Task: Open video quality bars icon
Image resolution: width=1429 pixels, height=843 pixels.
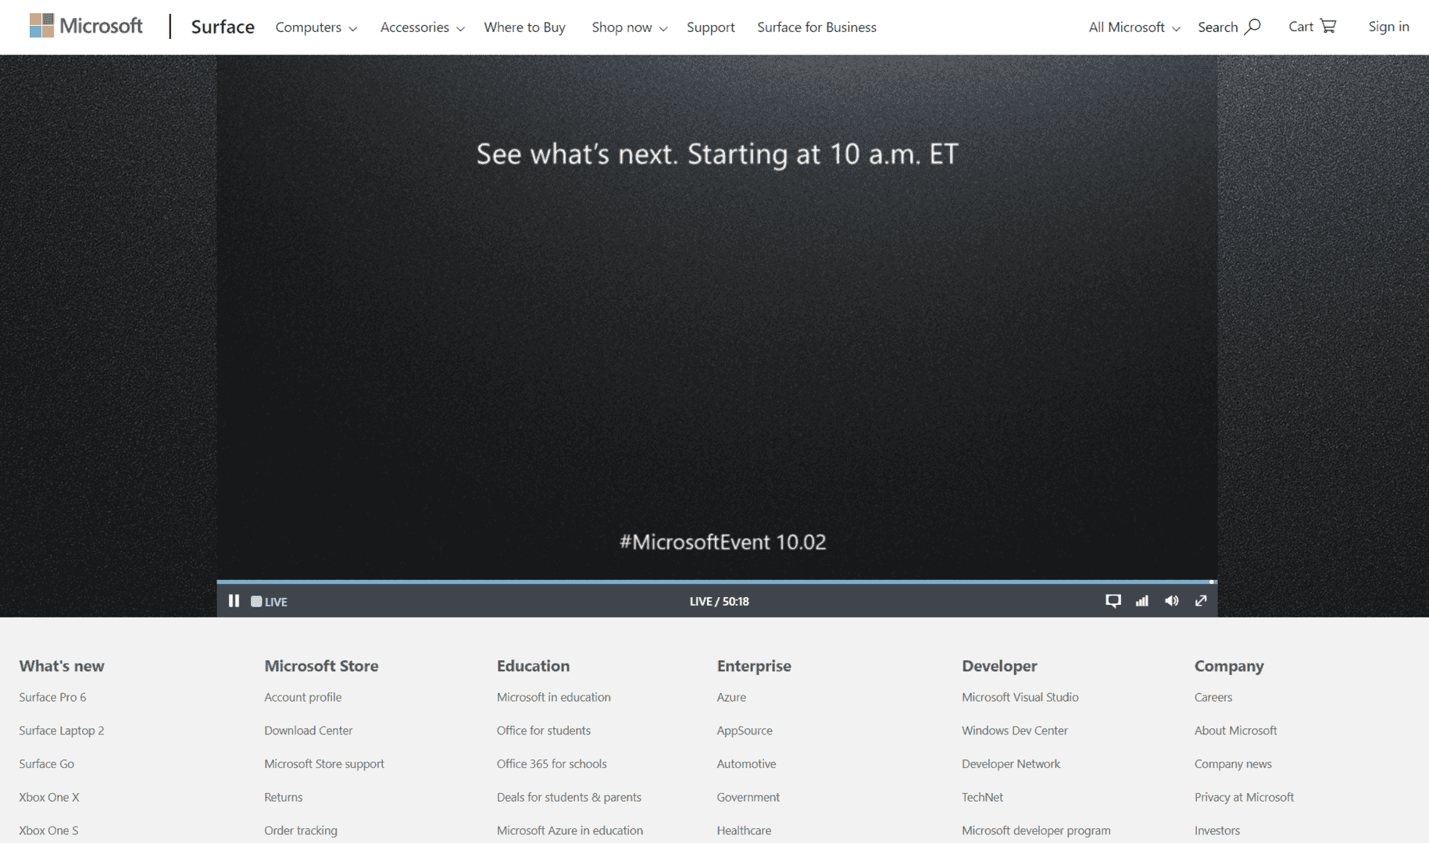Action: coord(1142,601)
